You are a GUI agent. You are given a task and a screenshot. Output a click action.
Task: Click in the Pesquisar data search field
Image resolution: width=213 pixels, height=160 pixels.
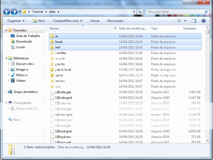[174, 12]
